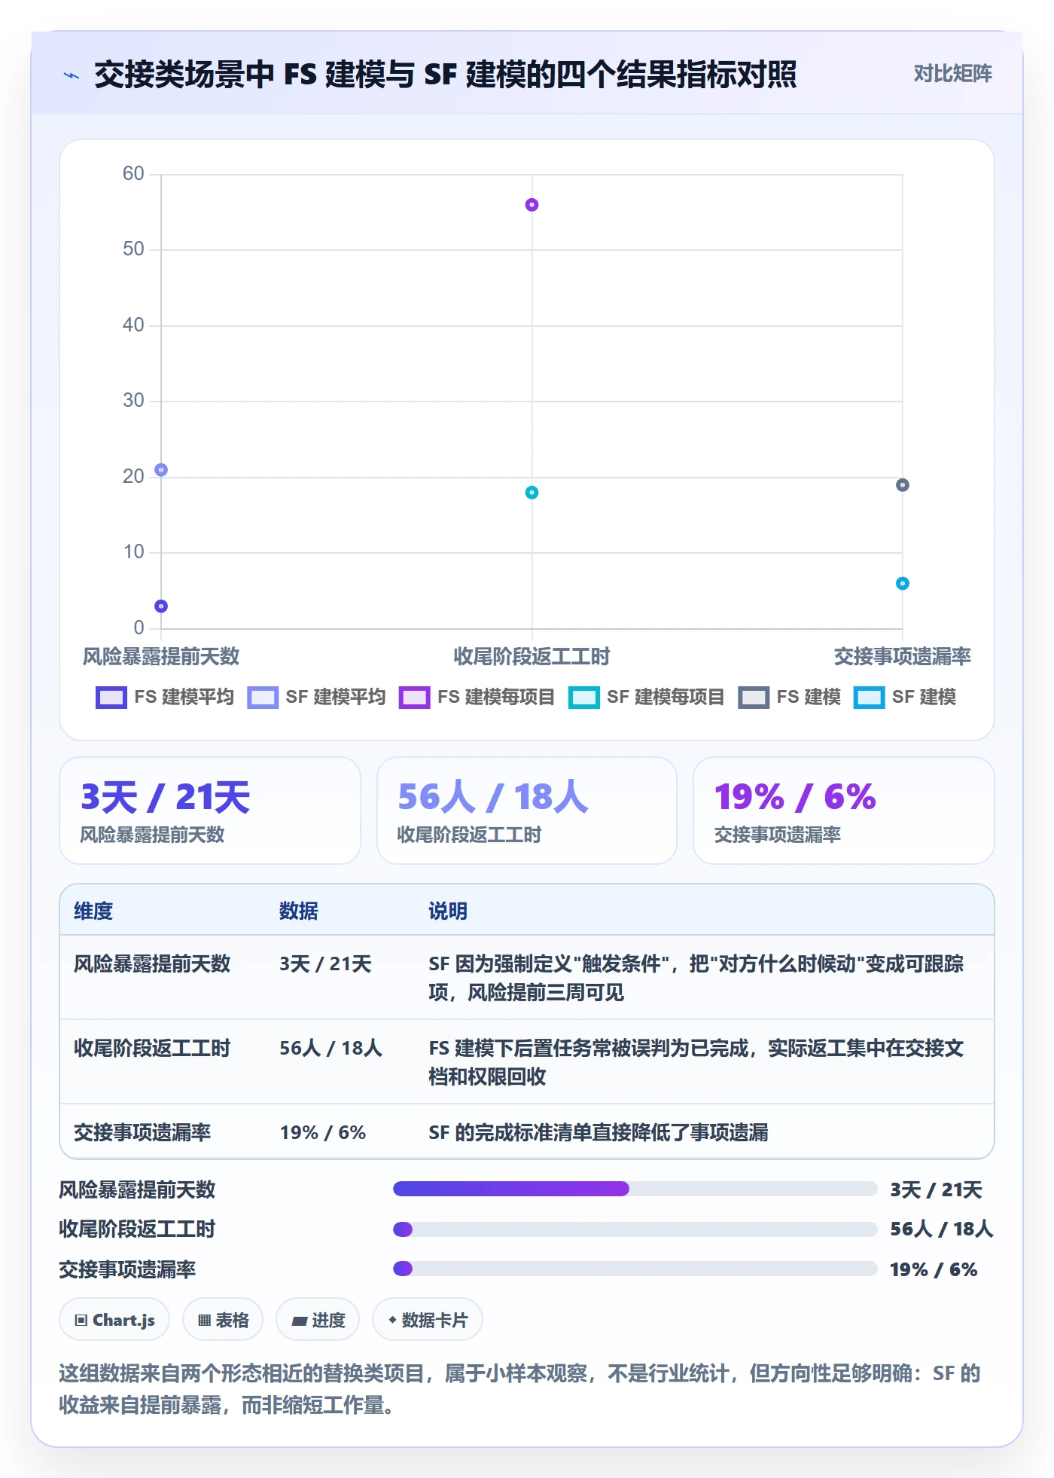Toggle the SF 建模每项目 legend item
The width and height of the screenshot is (1054, 1478).
pos(647,698)
